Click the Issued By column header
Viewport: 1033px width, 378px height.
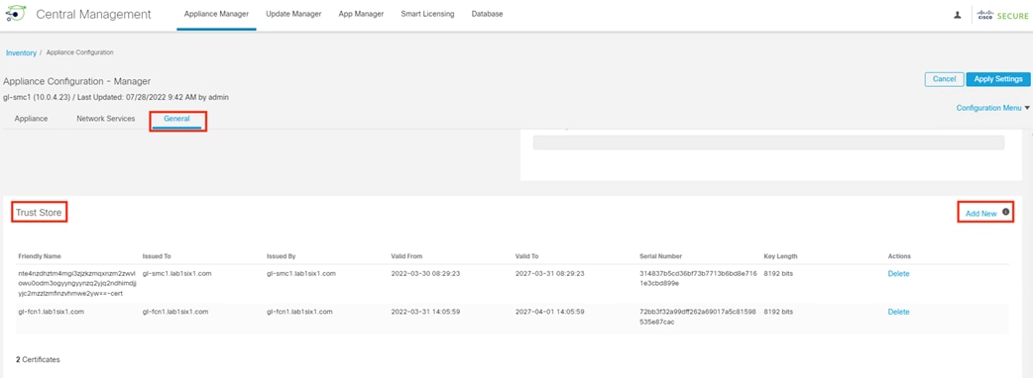[281, 255]
